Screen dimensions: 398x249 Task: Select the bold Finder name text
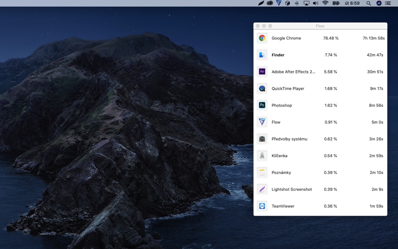[x=278, y=55]
